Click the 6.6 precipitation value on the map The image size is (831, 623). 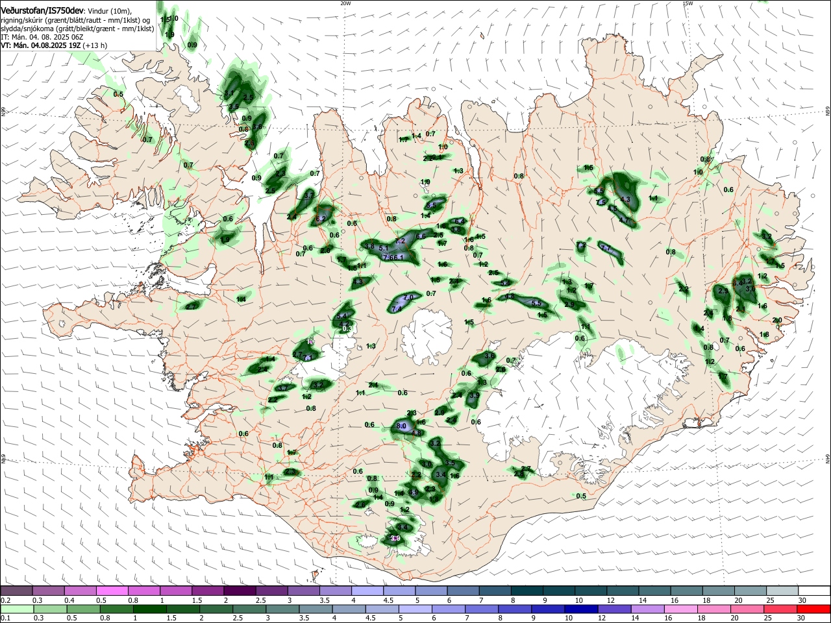click(421, 236)
